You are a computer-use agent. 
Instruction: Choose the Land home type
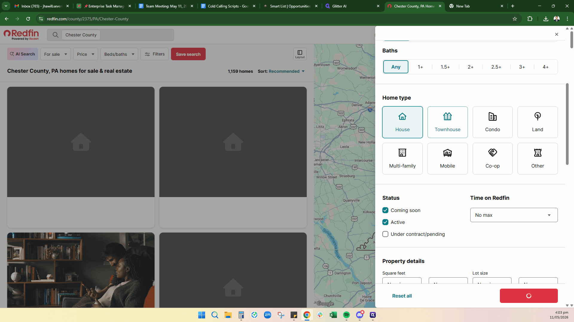click(x=538, y=122)
